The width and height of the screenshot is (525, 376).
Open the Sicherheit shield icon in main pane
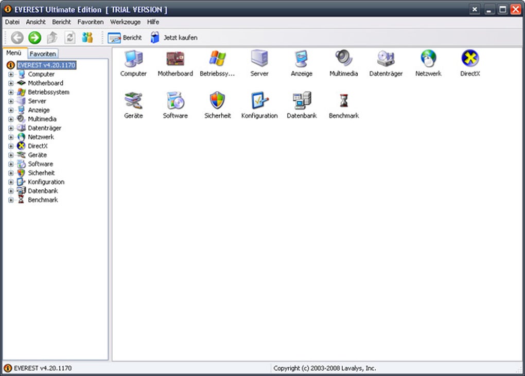pyautogui.click(x=217, y=101)
